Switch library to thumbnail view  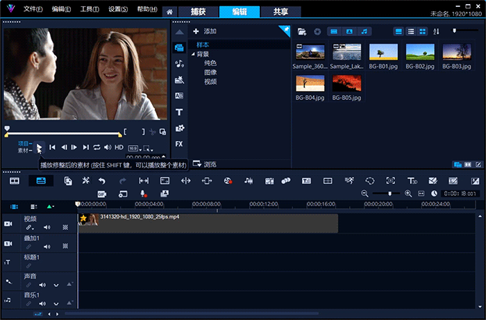(422, 31)
